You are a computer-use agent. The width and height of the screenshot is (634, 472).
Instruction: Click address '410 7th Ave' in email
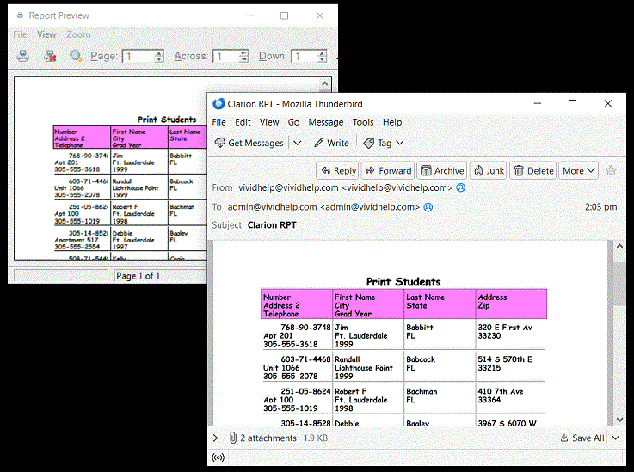[501, 391]
